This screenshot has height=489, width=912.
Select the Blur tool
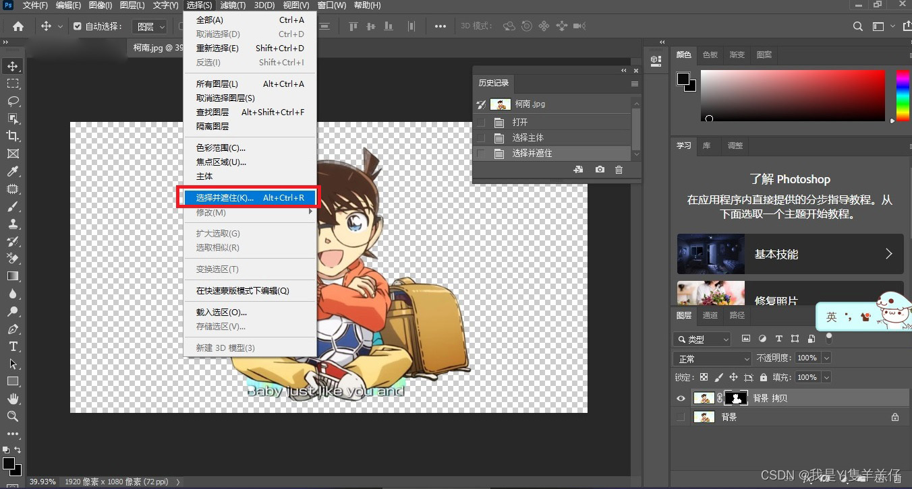pos(13,294)
